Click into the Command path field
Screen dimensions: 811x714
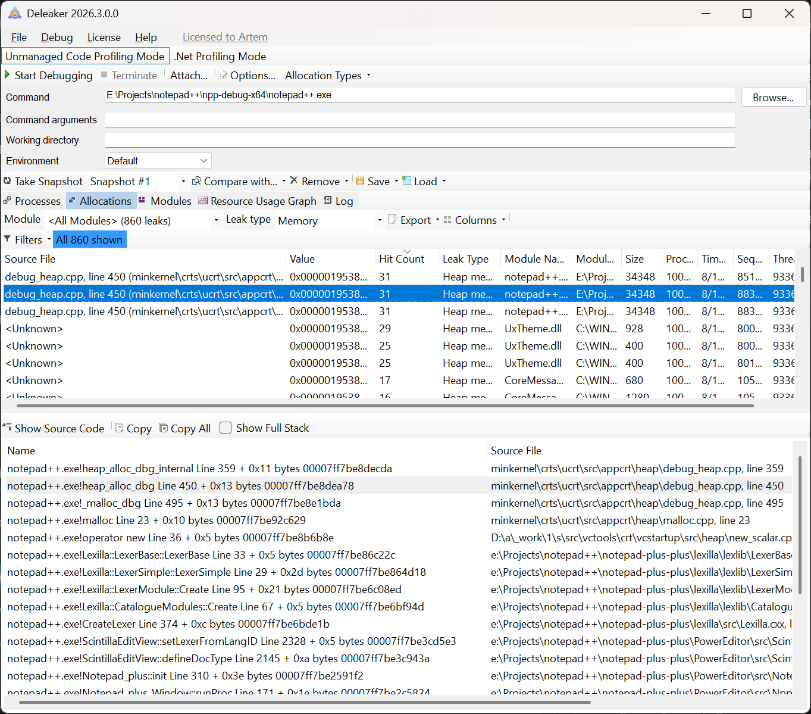(420, 95)
